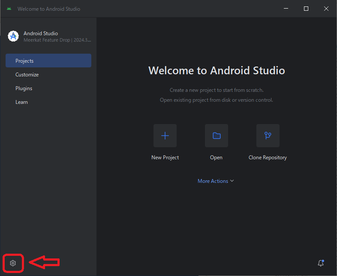The height and width of the screenshot is (276, 337).
Task: Click the Open label text
Action: (x=216, y=158)
